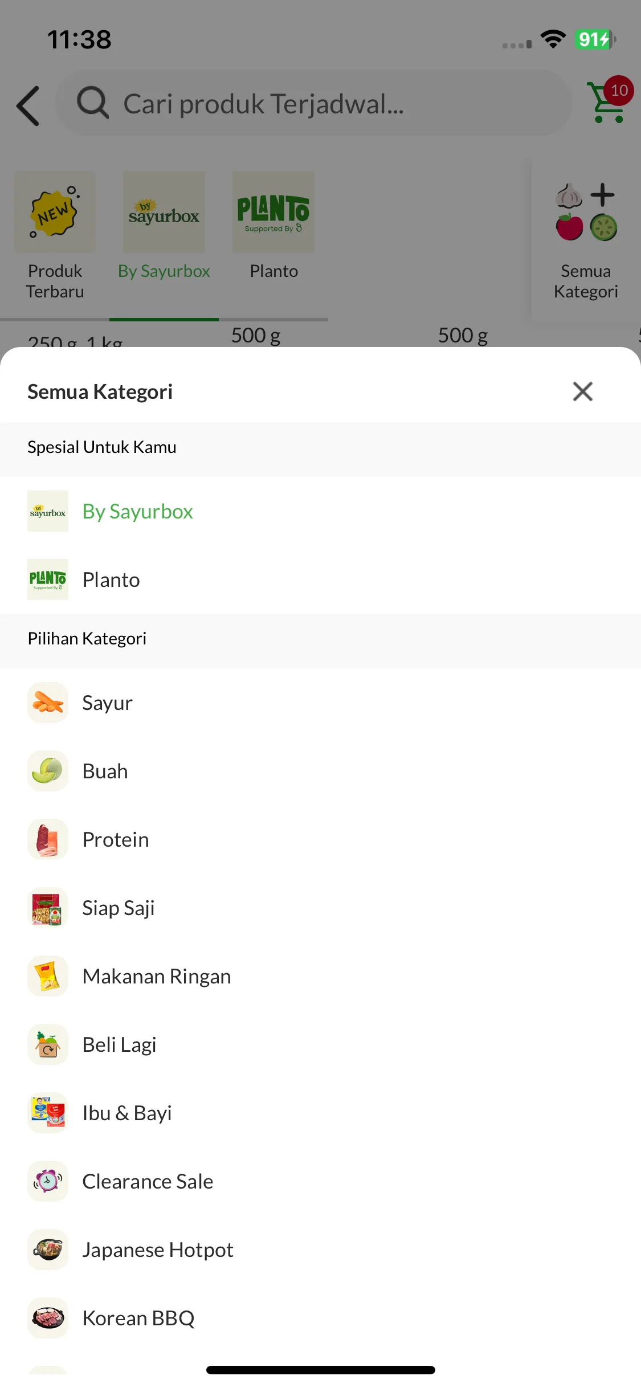Tap the Protein meat icon
Viewport: 641px width, 1388px height.
tap(48, 839)
